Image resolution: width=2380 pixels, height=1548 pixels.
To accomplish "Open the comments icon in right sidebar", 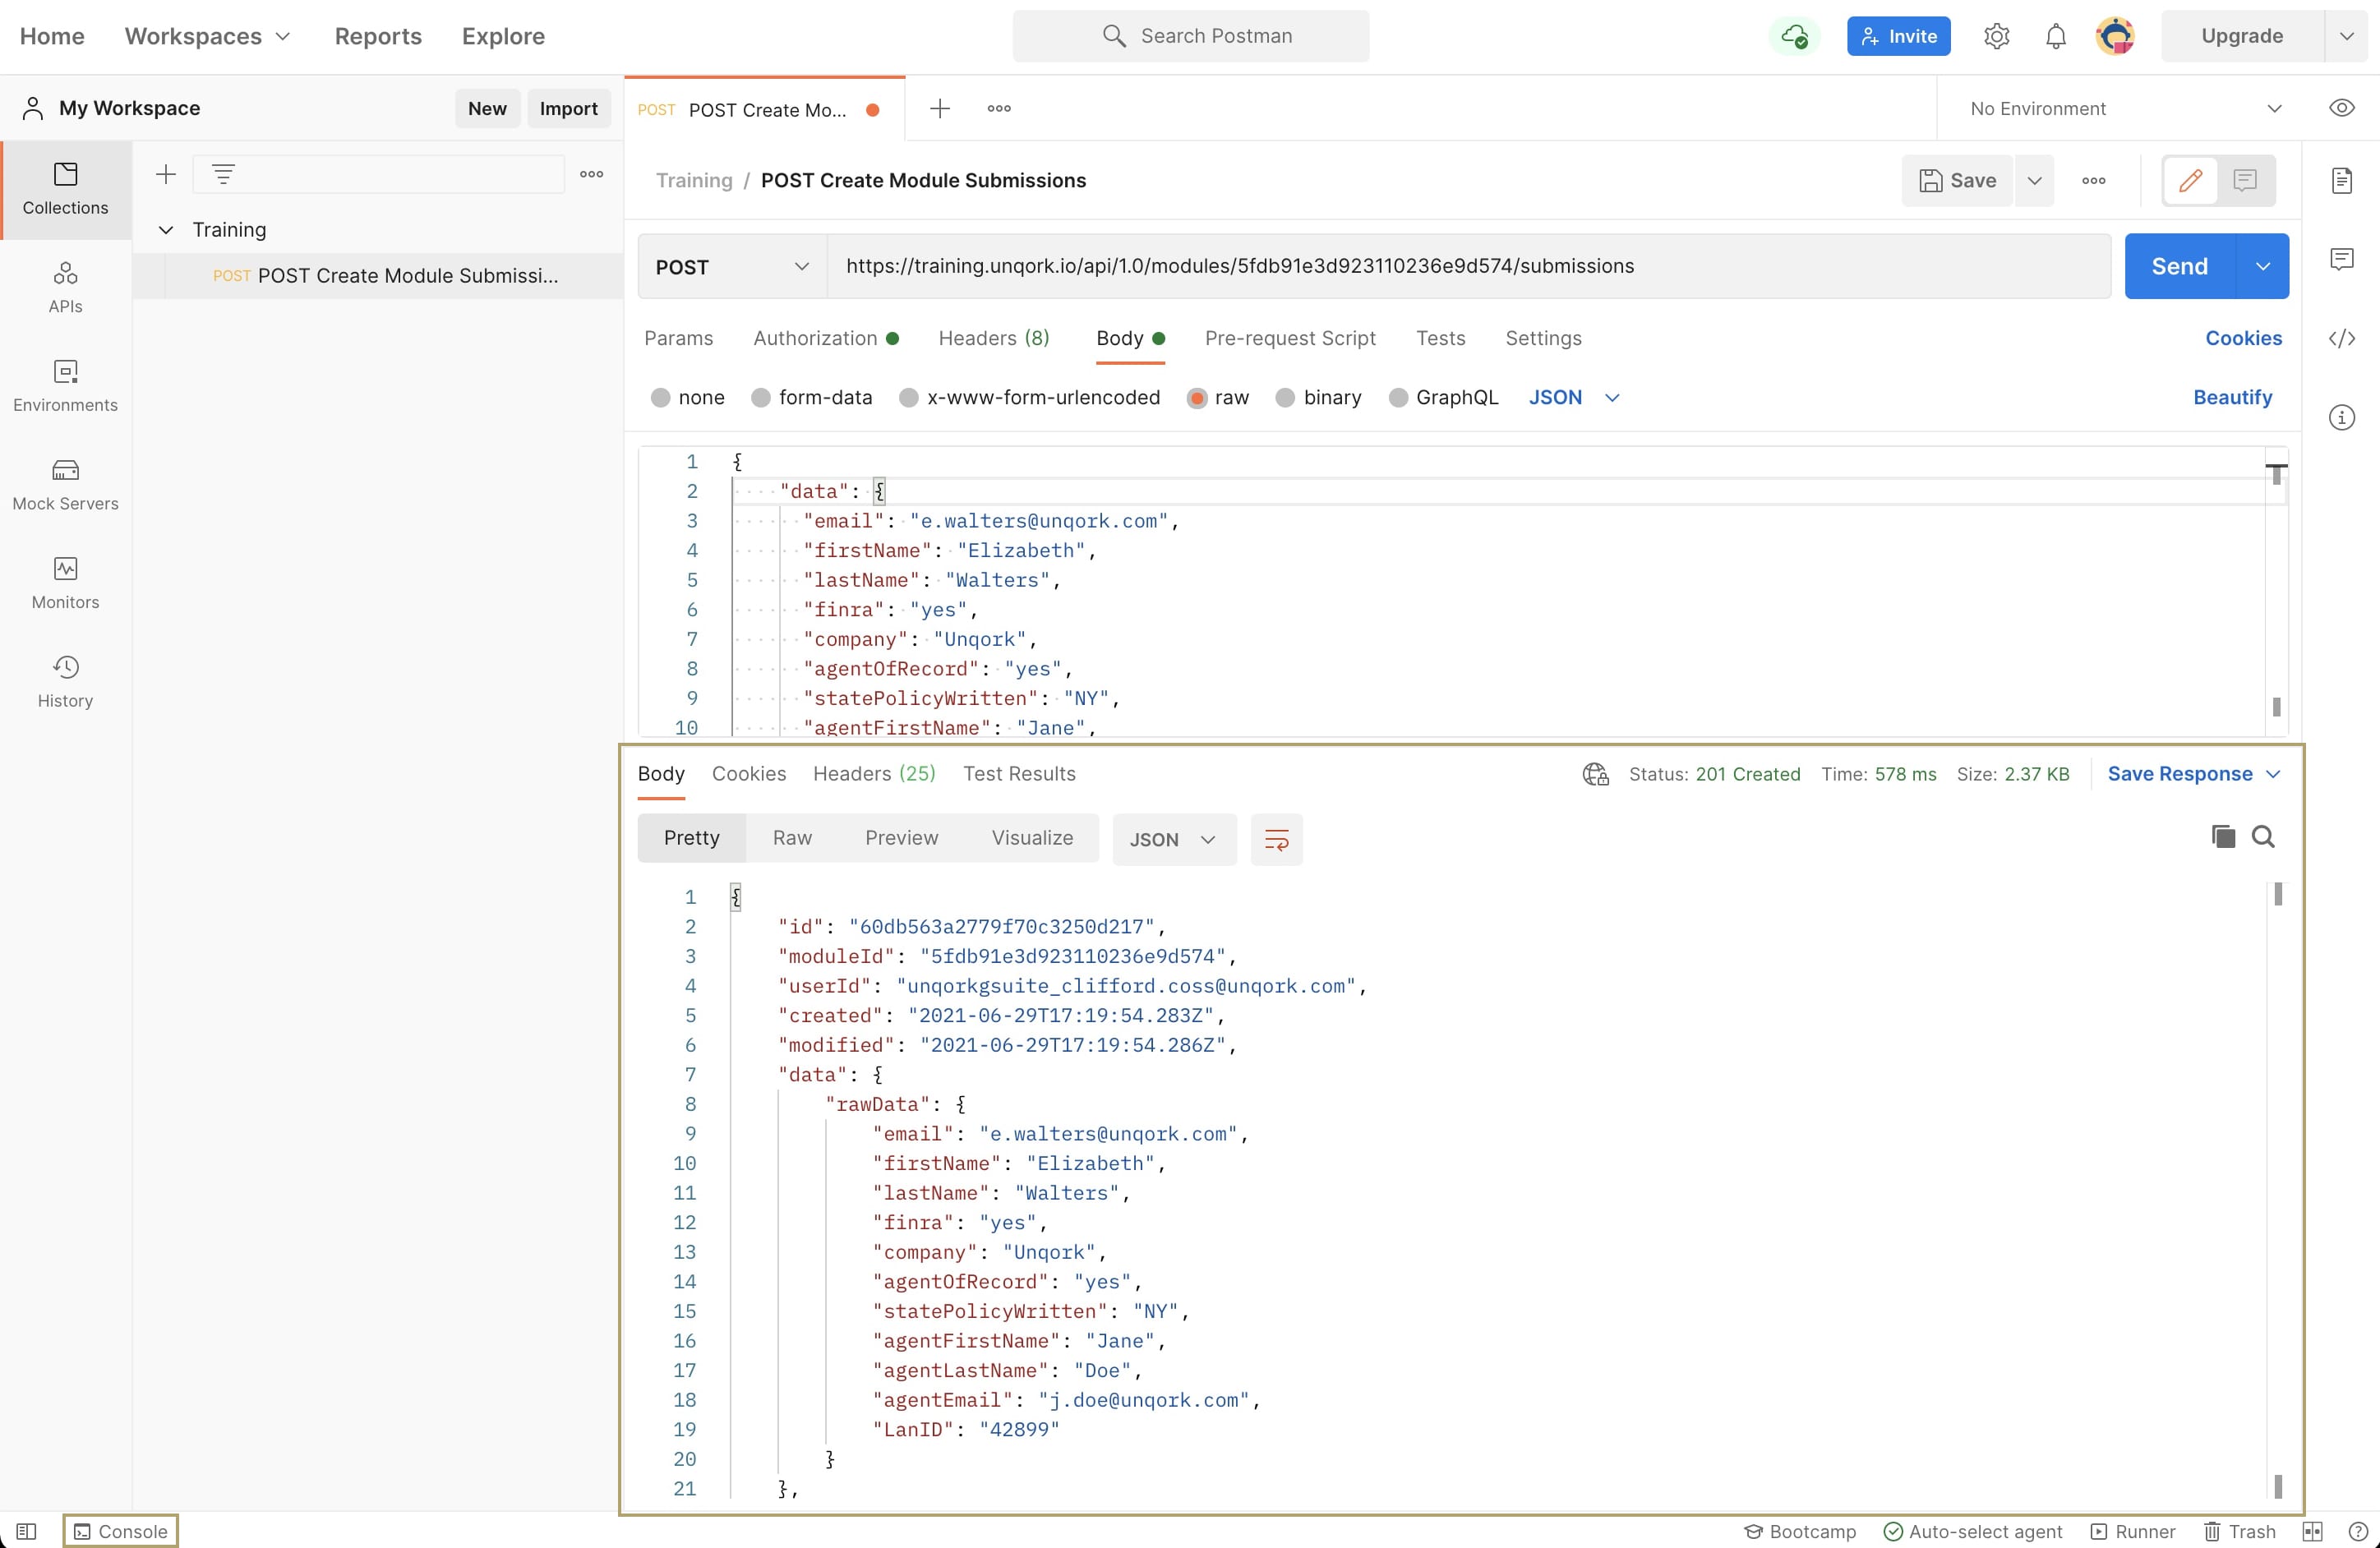I will point(2341,260).
